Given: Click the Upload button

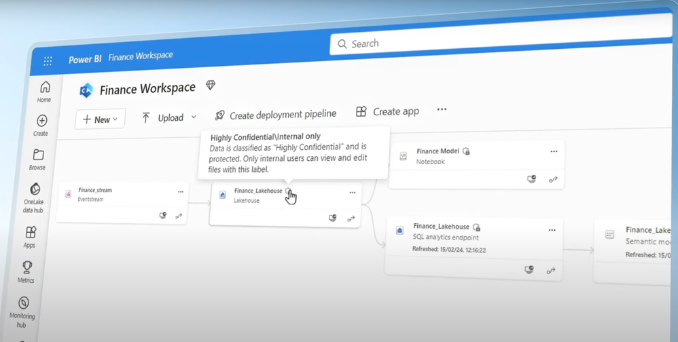Looking at the screenshot, I should (164, 117).
